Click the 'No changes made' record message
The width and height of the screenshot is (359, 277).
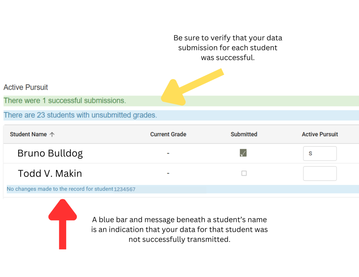pyautogui.click(x=71, y=189)
